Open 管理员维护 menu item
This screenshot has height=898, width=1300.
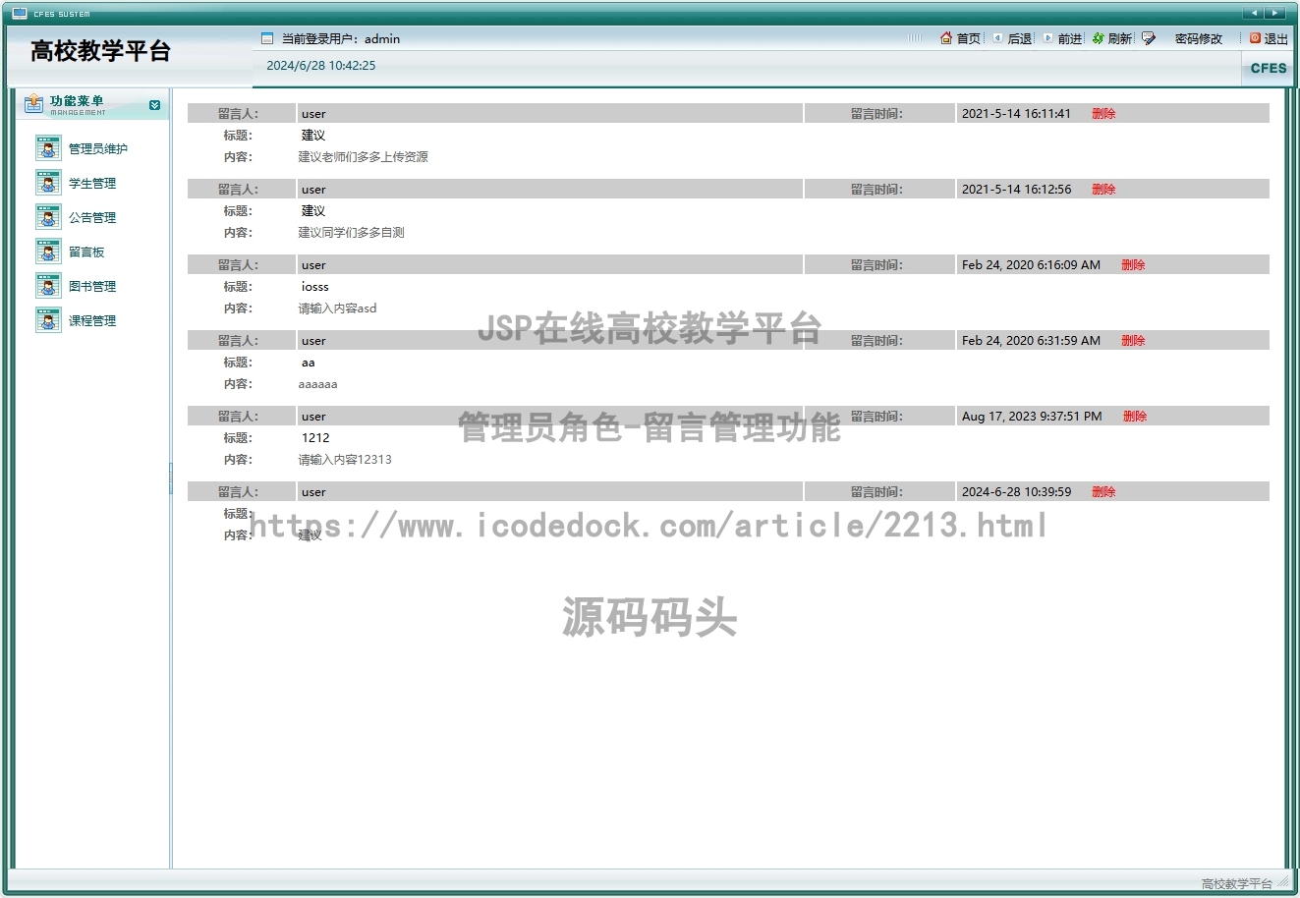coord(98,149)
